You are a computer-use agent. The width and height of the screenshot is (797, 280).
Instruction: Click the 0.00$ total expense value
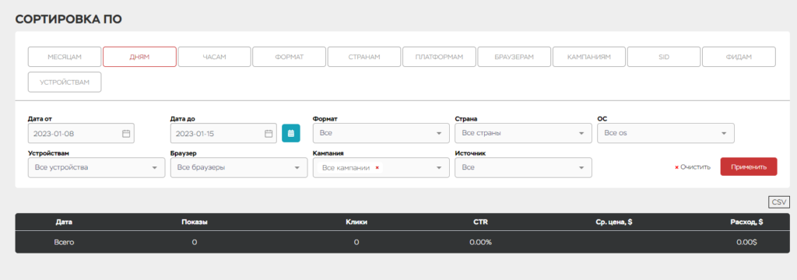pos(746,243)
